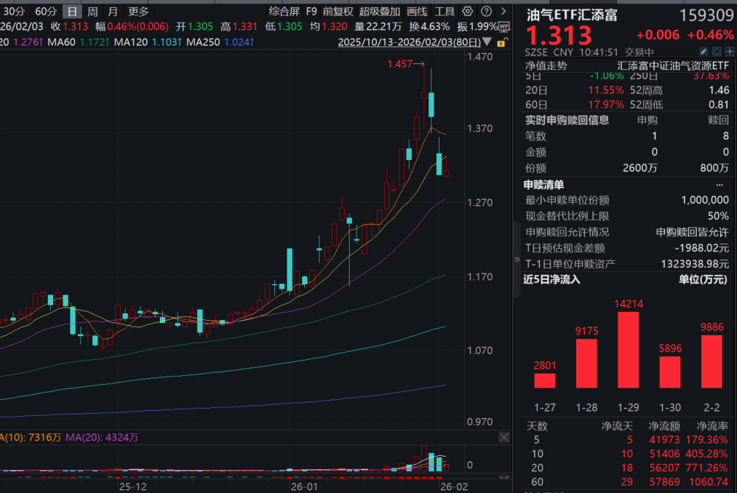Open the subscription-redemption list more options dots
The image size is (737, 493).
[720, 185]
